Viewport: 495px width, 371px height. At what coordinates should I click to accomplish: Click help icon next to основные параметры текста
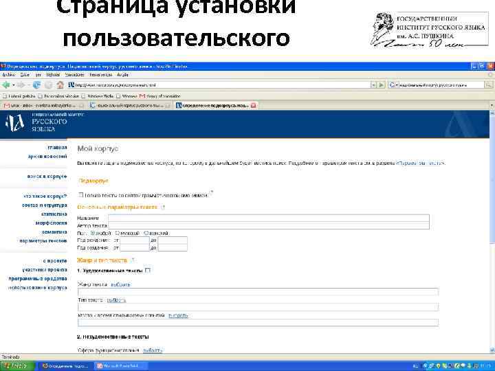point(163,207)
